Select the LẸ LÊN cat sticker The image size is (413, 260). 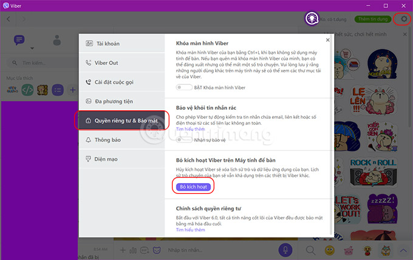pyautogui.click(x=372, y=101)
